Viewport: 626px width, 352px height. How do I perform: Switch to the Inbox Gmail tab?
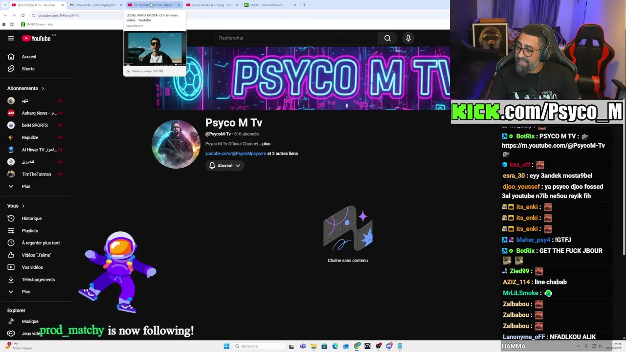click(95, 5)
